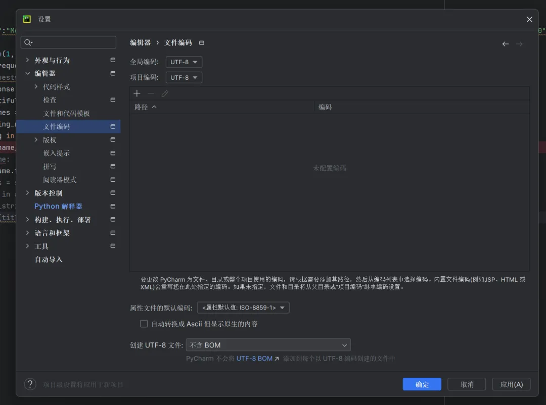Expand the 外观与行为 tree node
Viewport: 546px width, 405px height.
pyautogui.click(x=27, y=60)
